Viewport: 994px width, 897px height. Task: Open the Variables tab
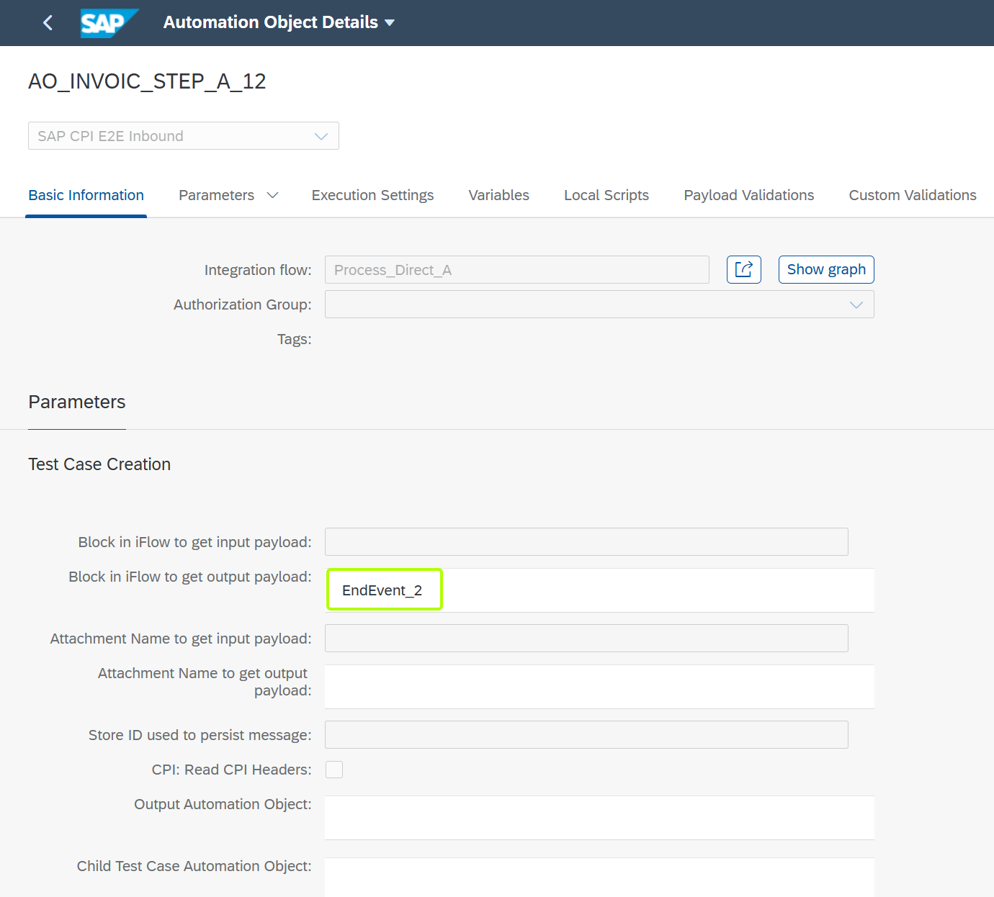point(498,195)
